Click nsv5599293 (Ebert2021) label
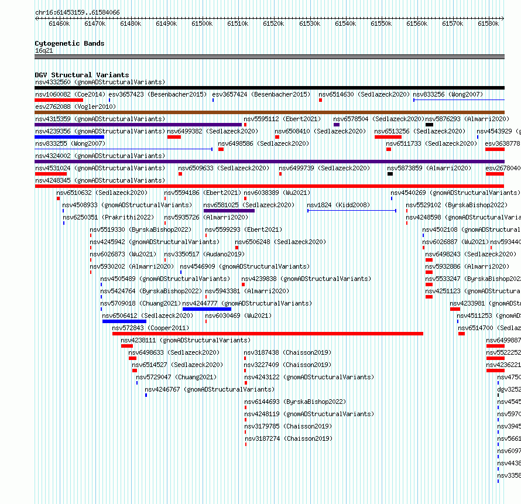 [244, 229]
